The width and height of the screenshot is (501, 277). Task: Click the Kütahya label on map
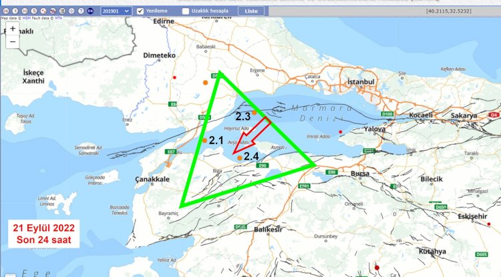(432, 252)
